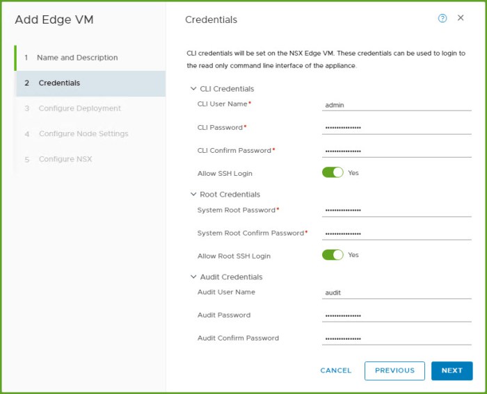
Task: Disable the Allow Root SSH Login switch
Action: [x=333, y=255]
